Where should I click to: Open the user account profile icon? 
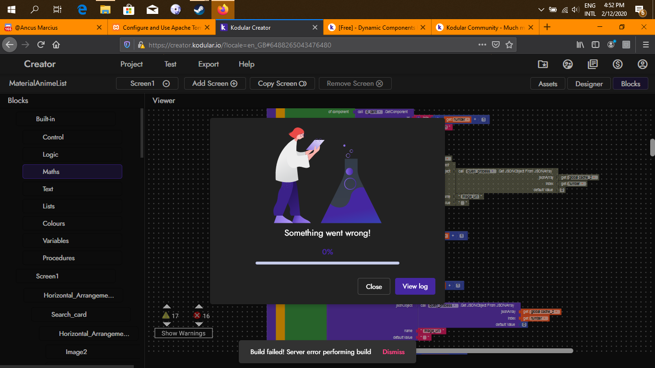coord(643,64)
